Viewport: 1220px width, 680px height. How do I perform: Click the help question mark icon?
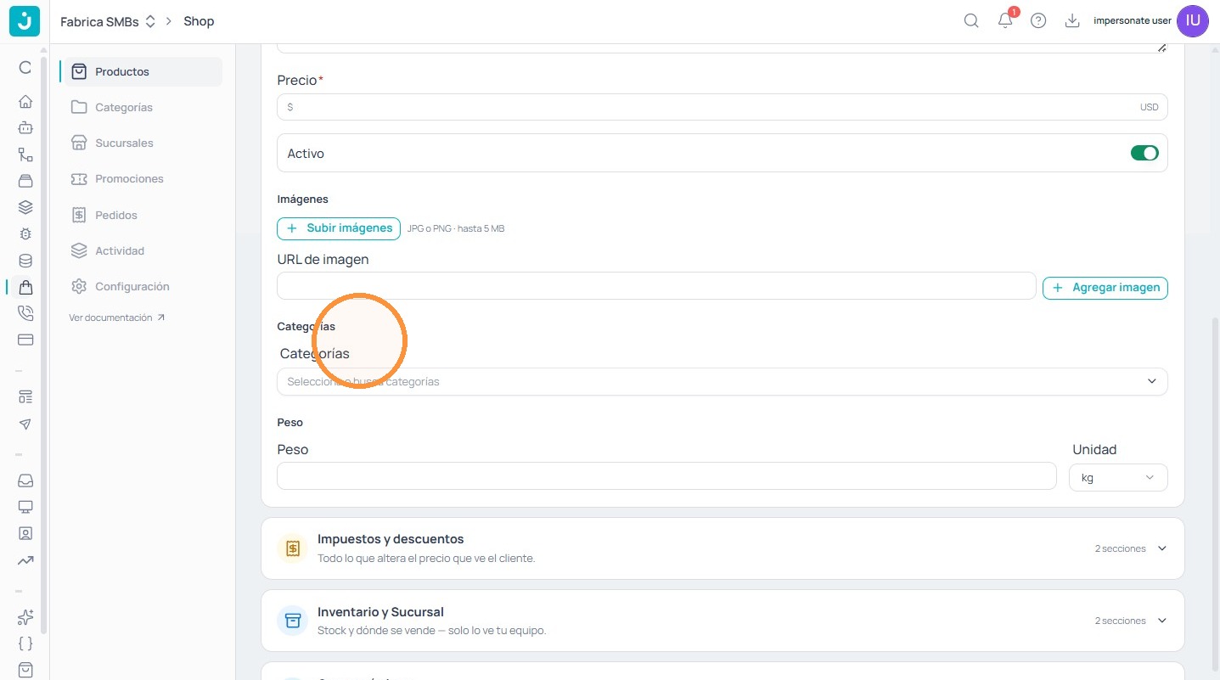1038,21
